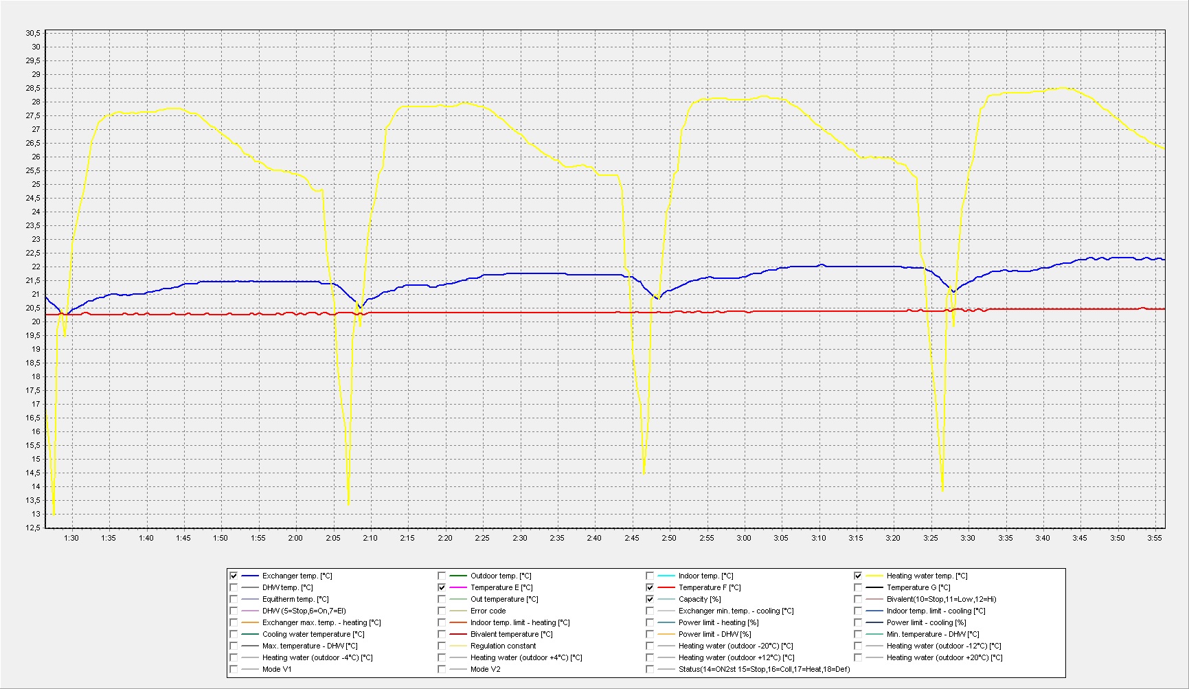Show the Outdoor temp. [°C] series checkbox

tap(442, 576)
